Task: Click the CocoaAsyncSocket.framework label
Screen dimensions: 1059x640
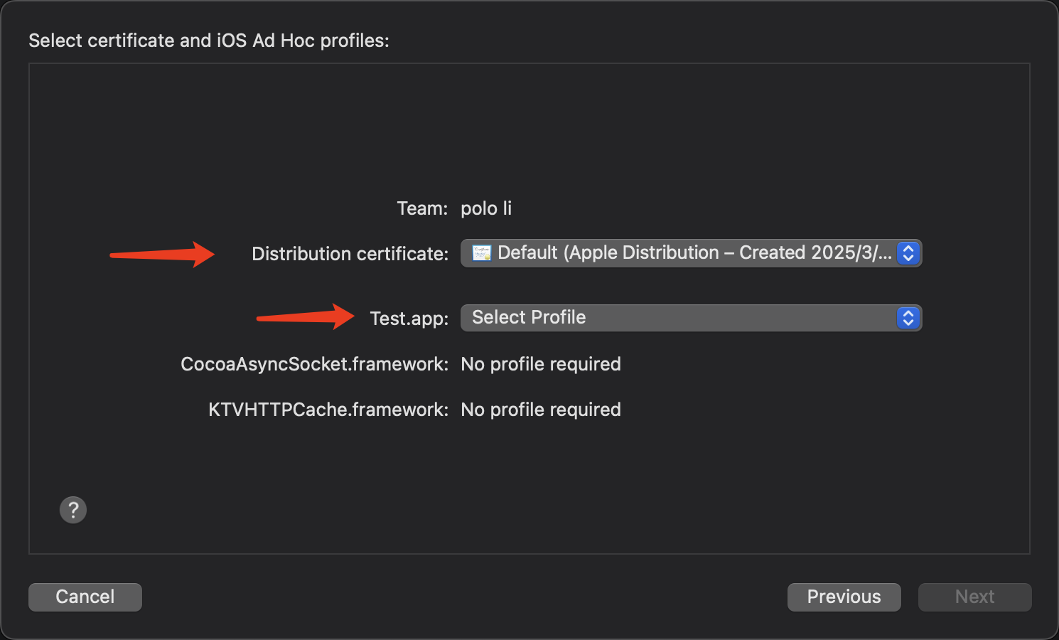Action: (x=314, y=364)
